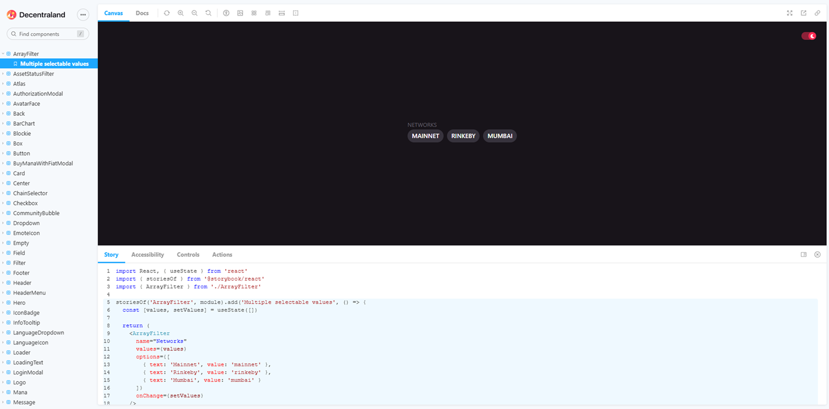This screenshot has height=409, width=829.
Task: Zoom out of the canvas preview
Action: [194, 13]
